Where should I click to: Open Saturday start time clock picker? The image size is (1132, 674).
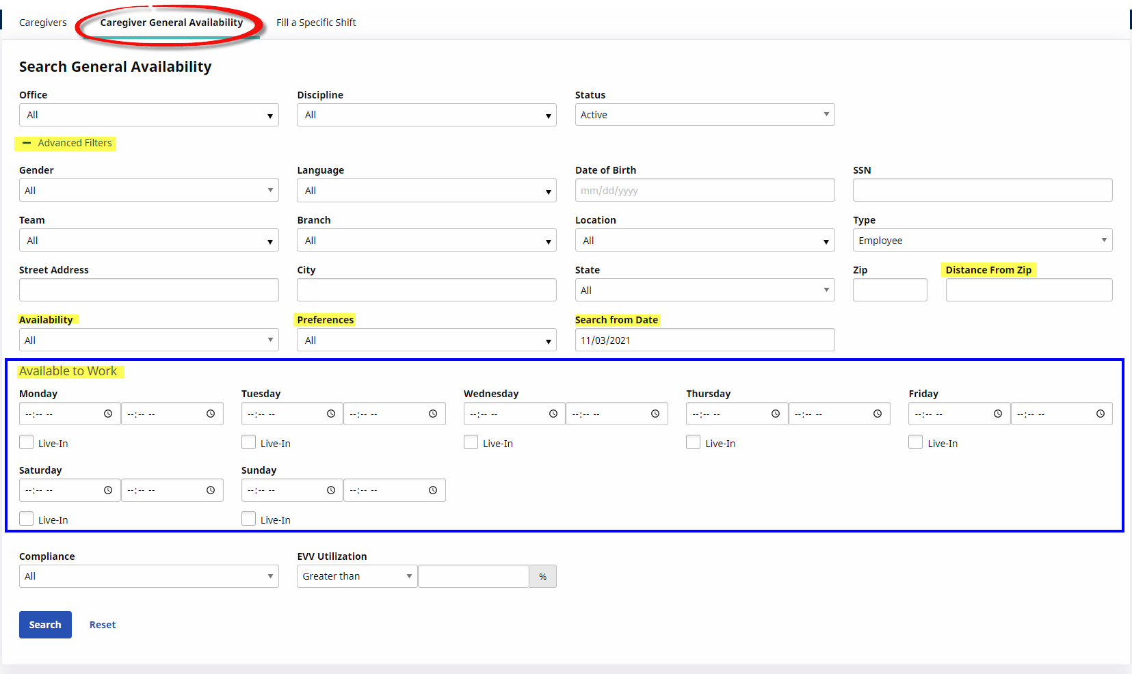click(108, 490)
